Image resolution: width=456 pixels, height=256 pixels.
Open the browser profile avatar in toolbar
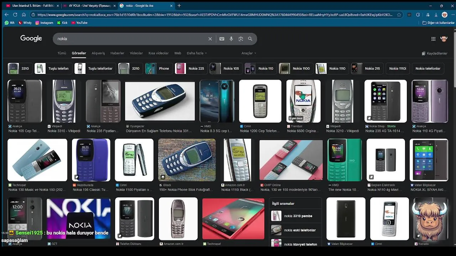tap(444, 15)
